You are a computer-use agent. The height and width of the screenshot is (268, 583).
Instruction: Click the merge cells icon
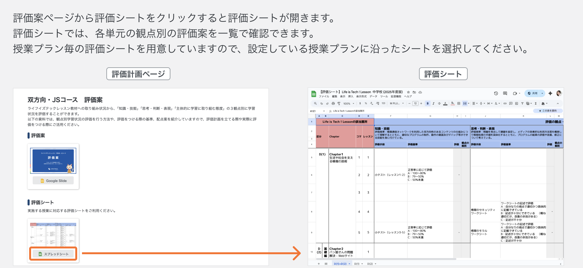[465, 103]
